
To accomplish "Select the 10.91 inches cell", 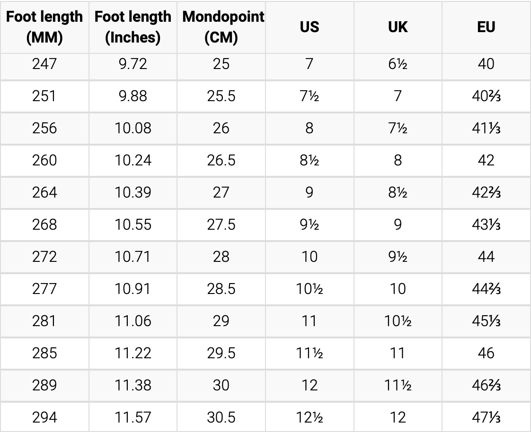I will [133, 289].
